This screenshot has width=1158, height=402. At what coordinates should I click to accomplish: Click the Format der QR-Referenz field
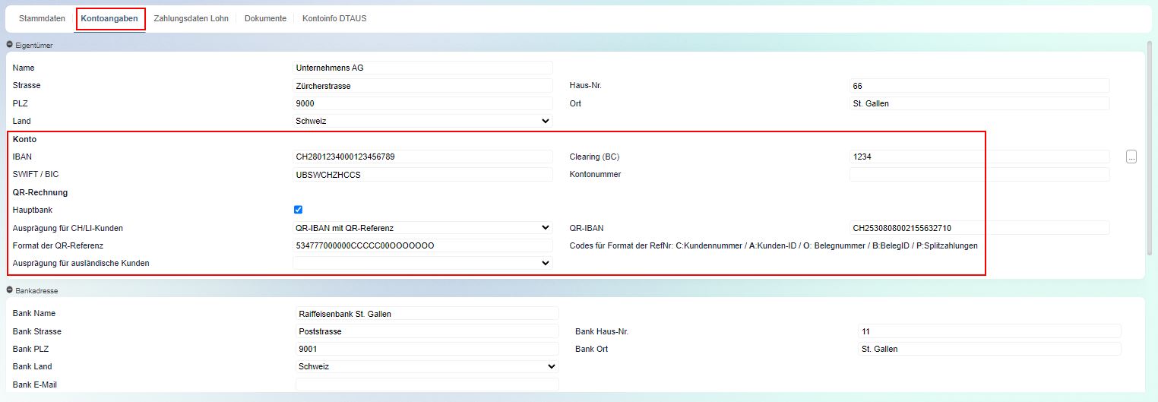(422, 245)
